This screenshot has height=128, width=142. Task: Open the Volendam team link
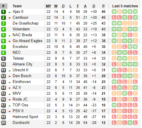click(21, 29)
